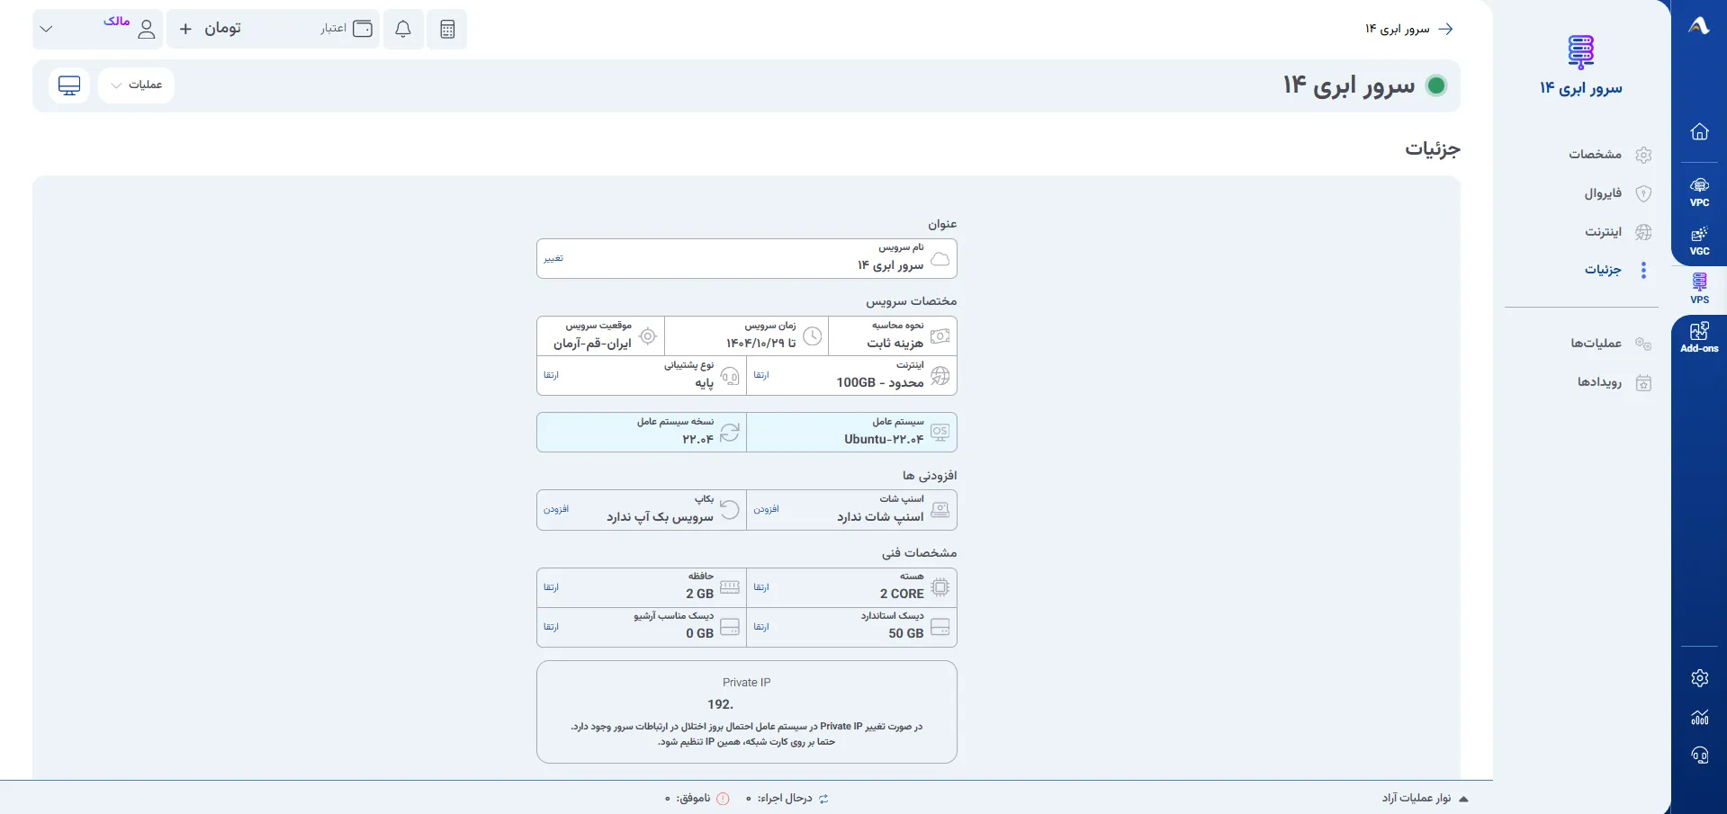Click the wallet credit icon

(363, 29)
